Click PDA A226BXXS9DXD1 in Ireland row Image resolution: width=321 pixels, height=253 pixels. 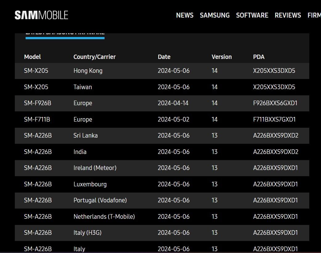point(275,168)
